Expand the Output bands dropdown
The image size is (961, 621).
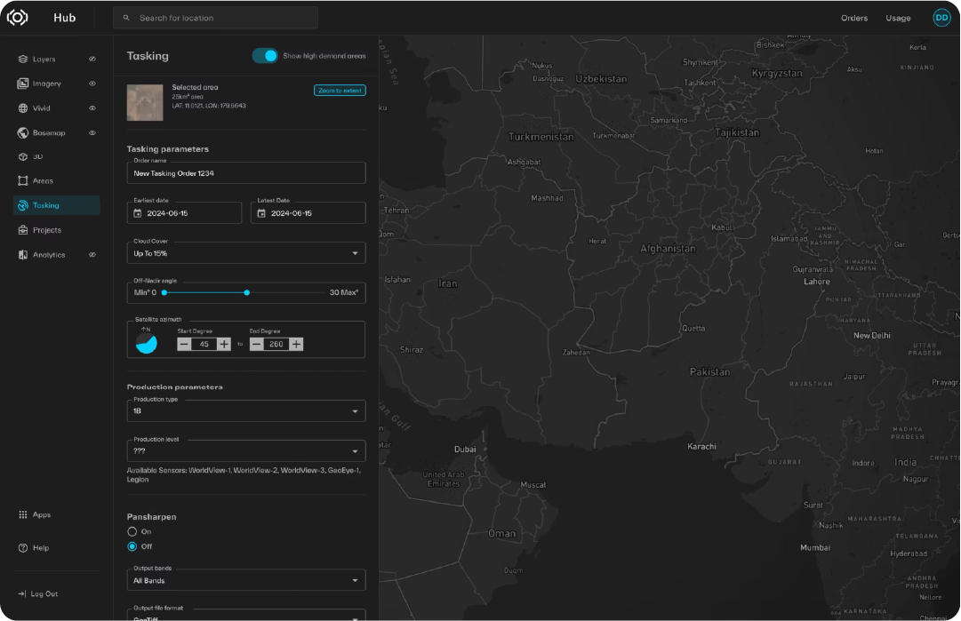tap(356, 581)
